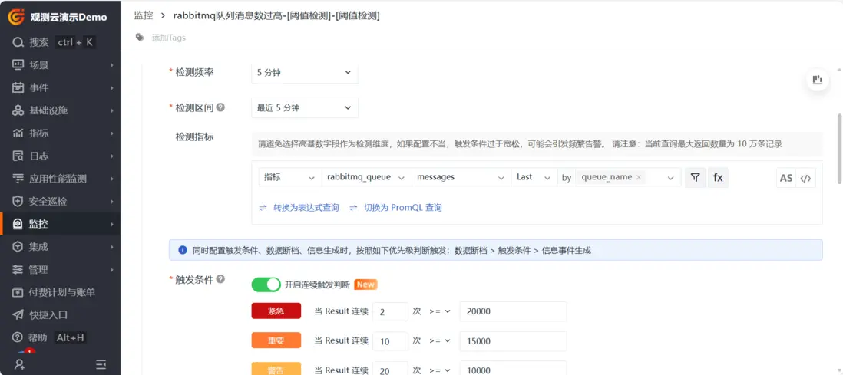Open the user account icon at sidebar bottom
The width and height of the screenshot is (843, 375).
(19, 364)
